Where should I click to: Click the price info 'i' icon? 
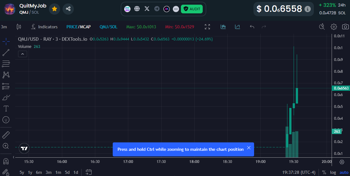(x=308, y=9)
